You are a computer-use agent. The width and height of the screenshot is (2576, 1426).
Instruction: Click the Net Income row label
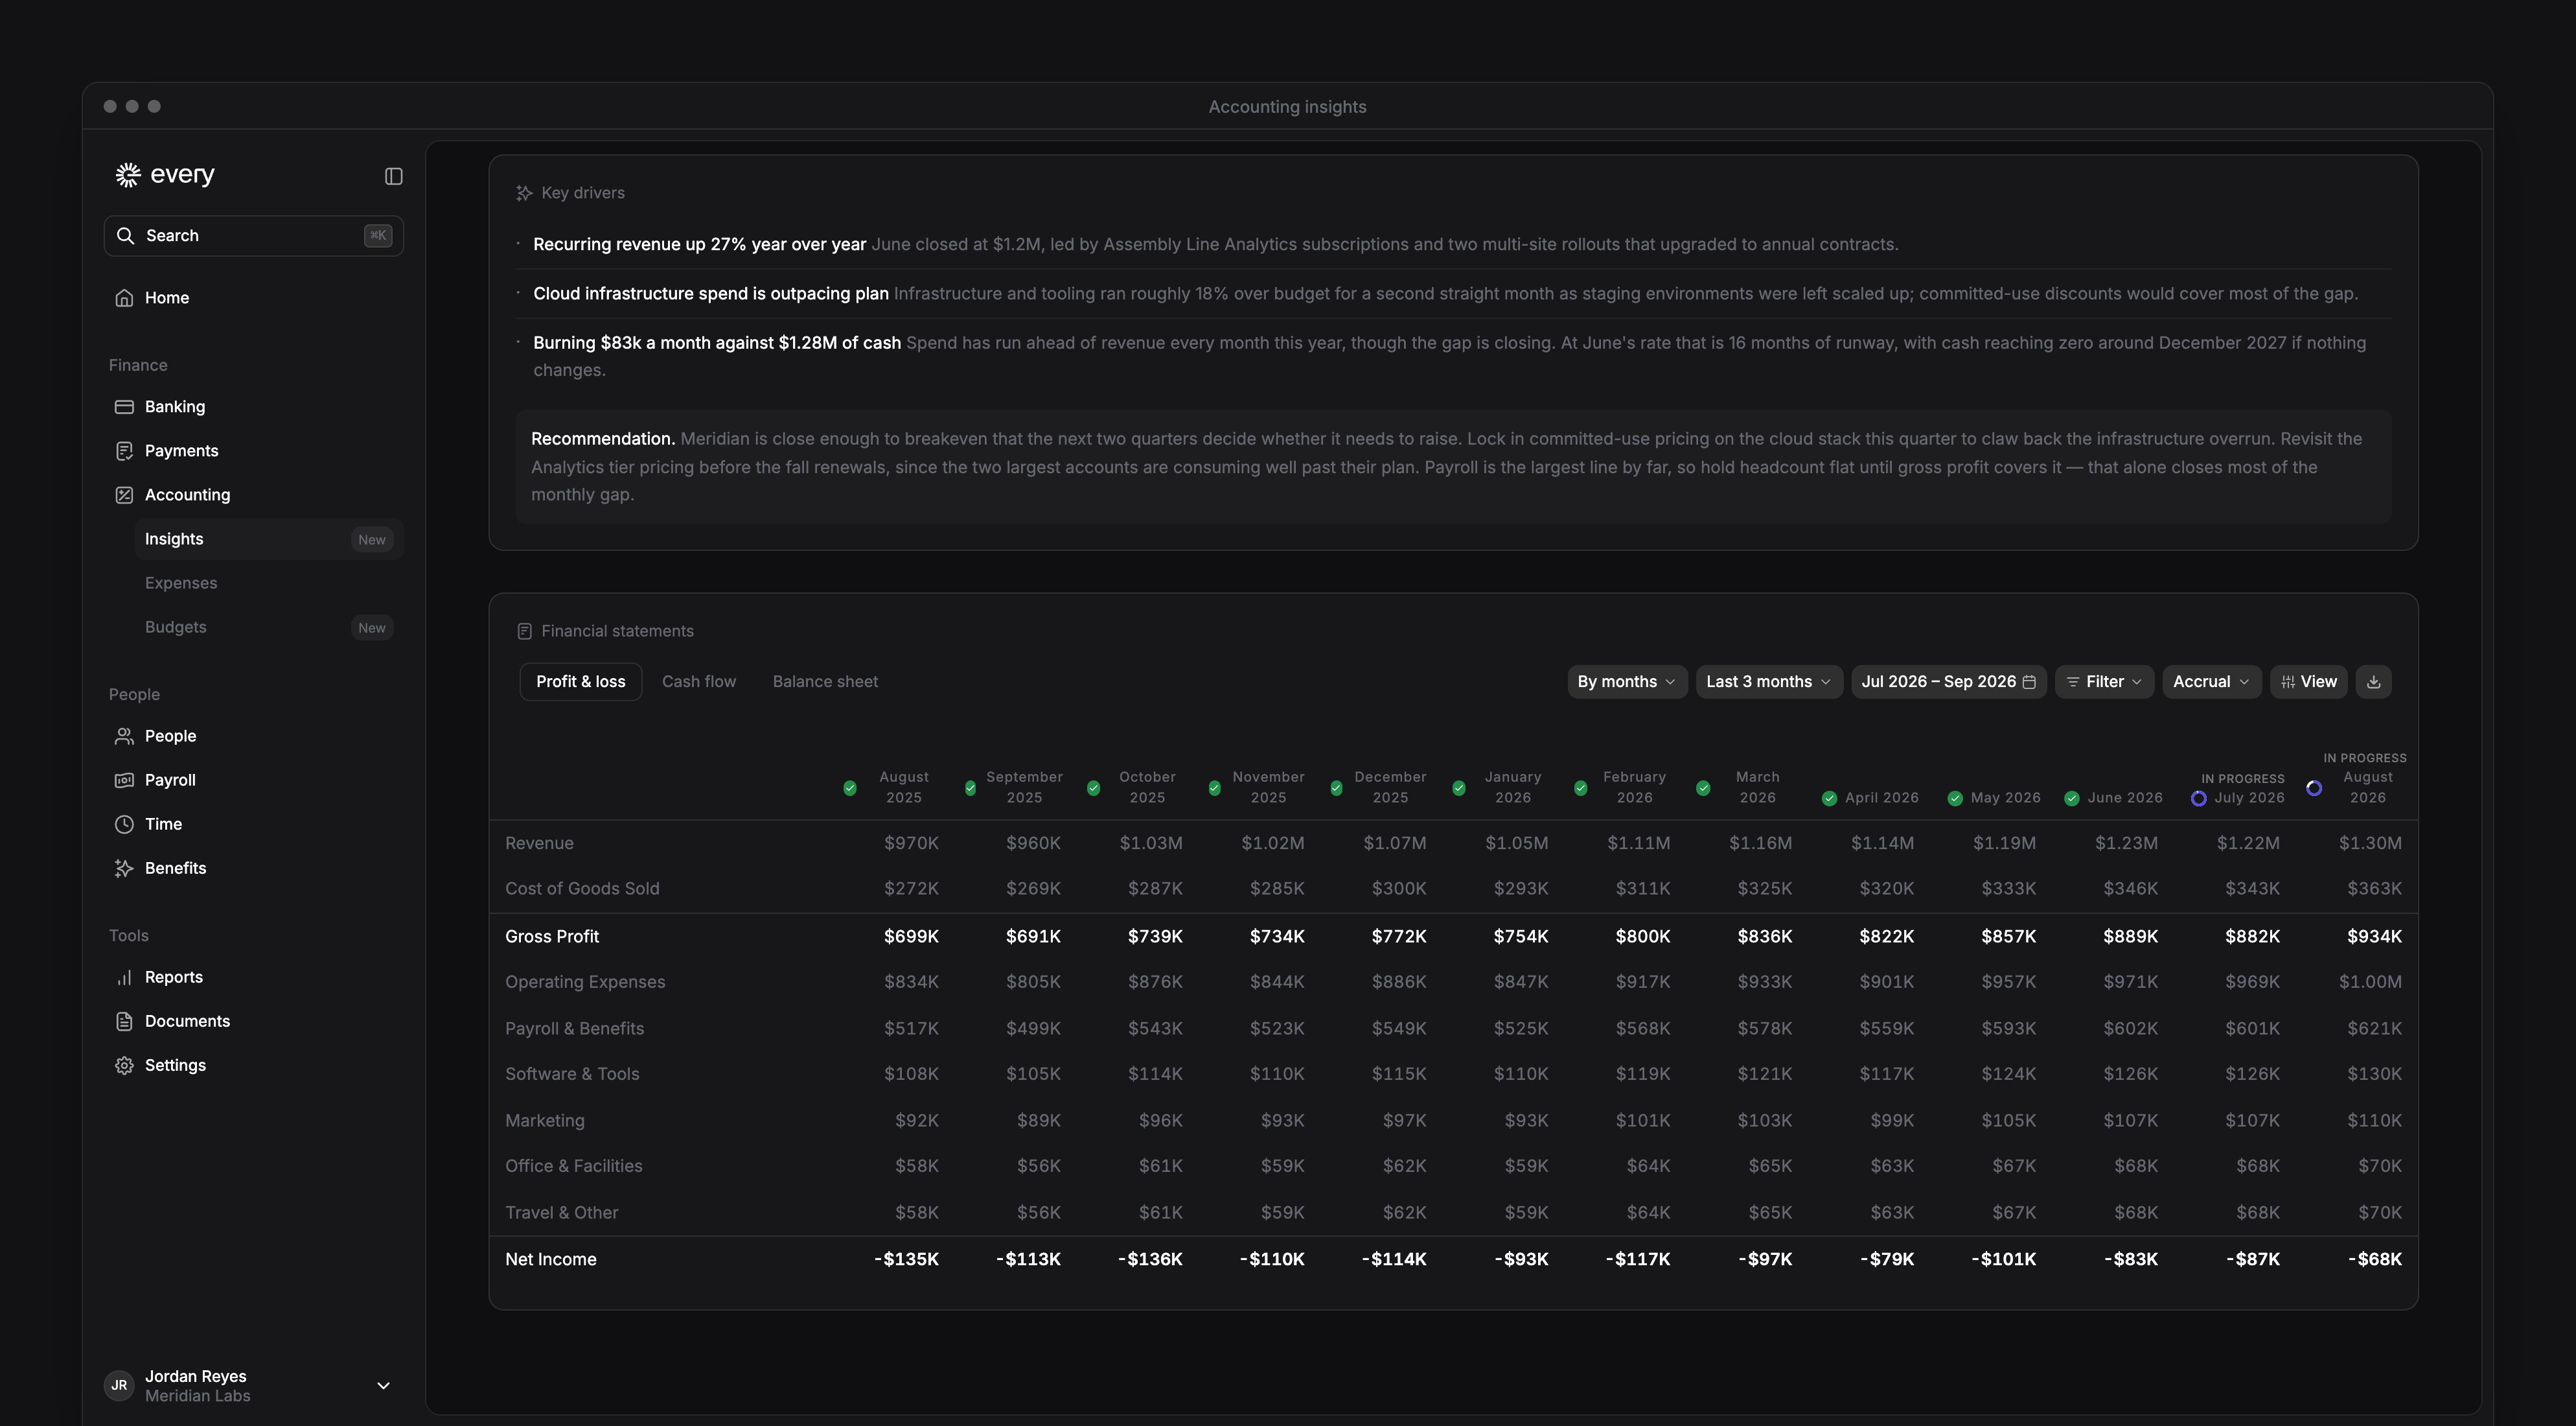550,1260
